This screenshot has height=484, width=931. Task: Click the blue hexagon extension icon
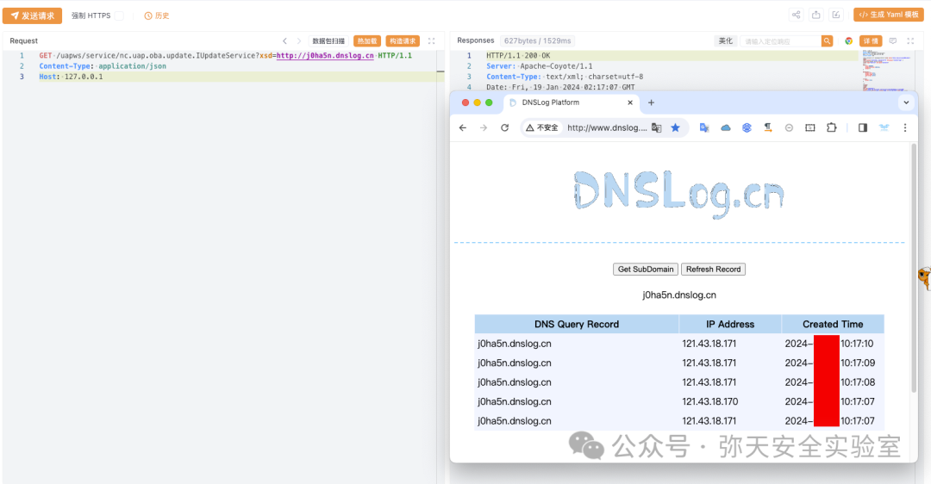coord(747,127)
